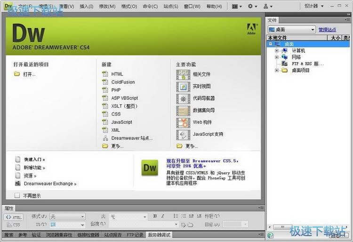Viewport: 353px width, 242px height.
Task: Open the Layout icon dropdown in menu bar
Action: 237,7
